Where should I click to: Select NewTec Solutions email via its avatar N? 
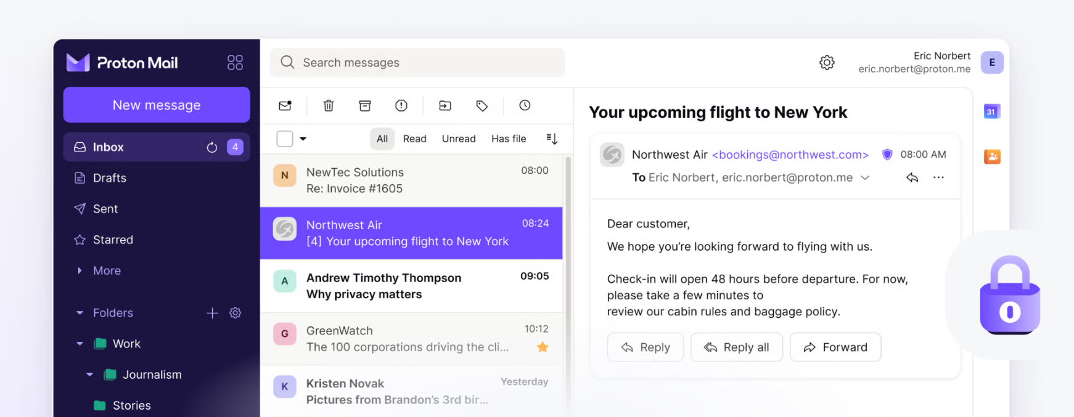point(285,176)
